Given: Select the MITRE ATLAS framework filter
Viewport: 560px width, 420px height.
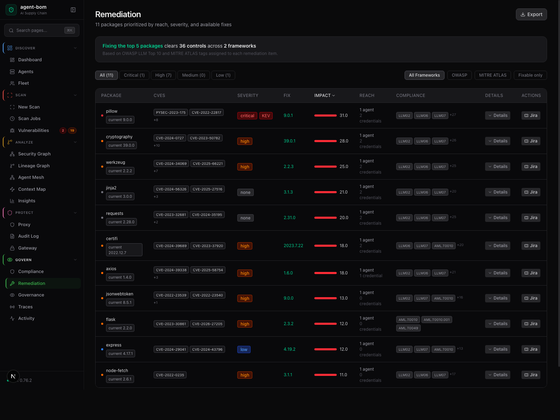Looking at the screenshot, I should click(x=492, y=75).
